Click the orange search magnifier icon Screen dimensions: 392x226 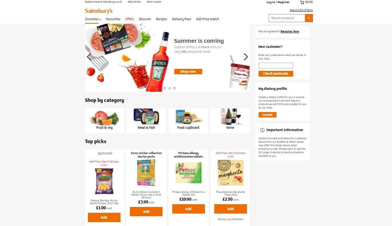tap(309, 18)
